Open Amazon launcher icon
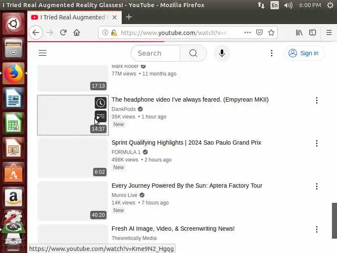 point(13,198)
